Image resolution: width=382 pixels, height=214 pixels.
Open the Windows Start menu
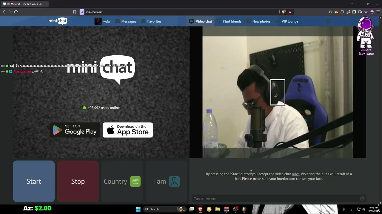(x=138, y=209)
